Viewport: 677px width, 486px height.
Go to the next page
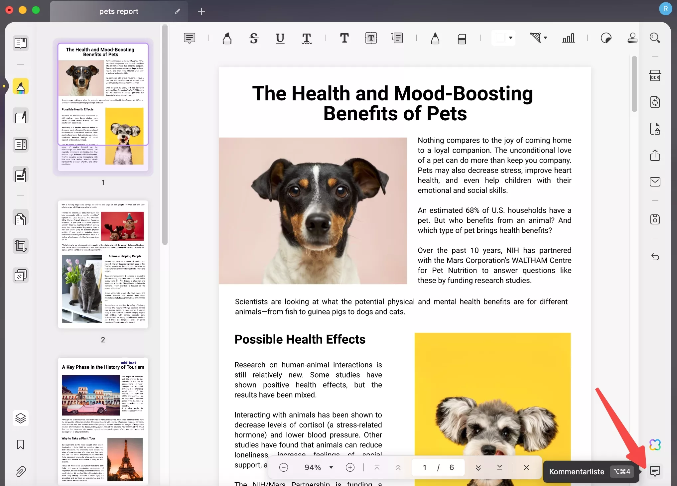(478, 467)
